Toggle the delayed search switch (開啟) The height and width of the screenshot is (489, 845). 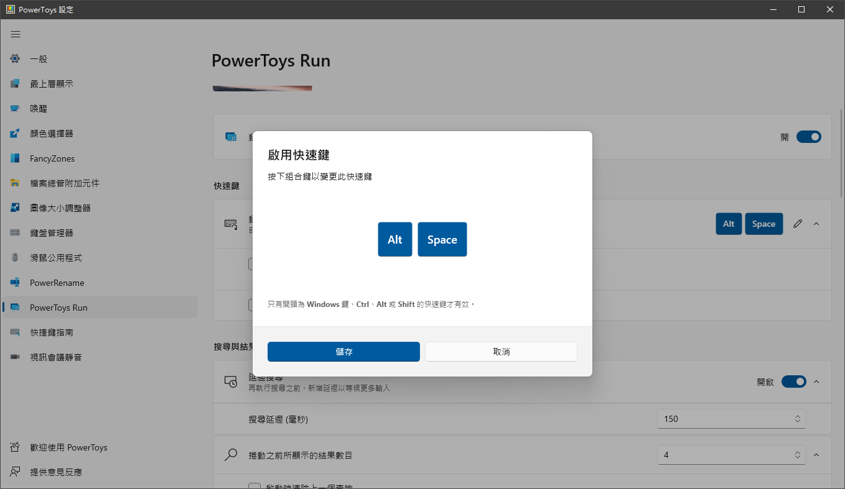pyautogui.click(x=794, y=382)
